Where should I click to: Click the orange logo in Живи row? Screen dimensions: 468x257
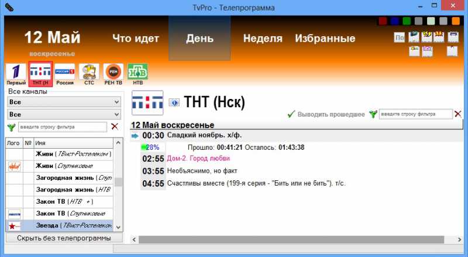pyautogui.click(x=14, y=166)
